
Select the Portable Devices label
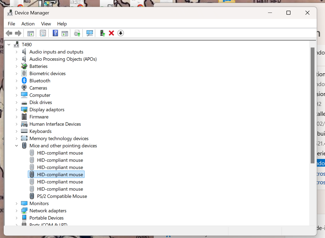[x=47, y=218]
